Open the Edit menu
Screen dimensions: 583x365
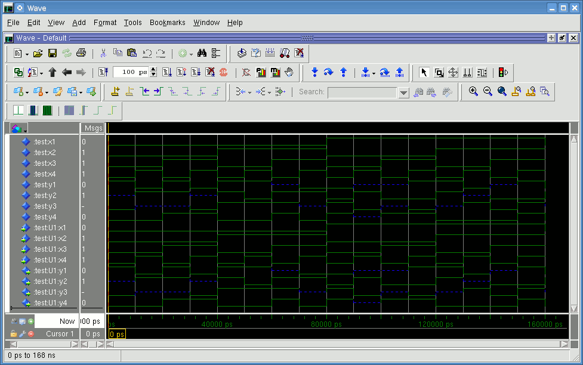[x=34, y=23]
